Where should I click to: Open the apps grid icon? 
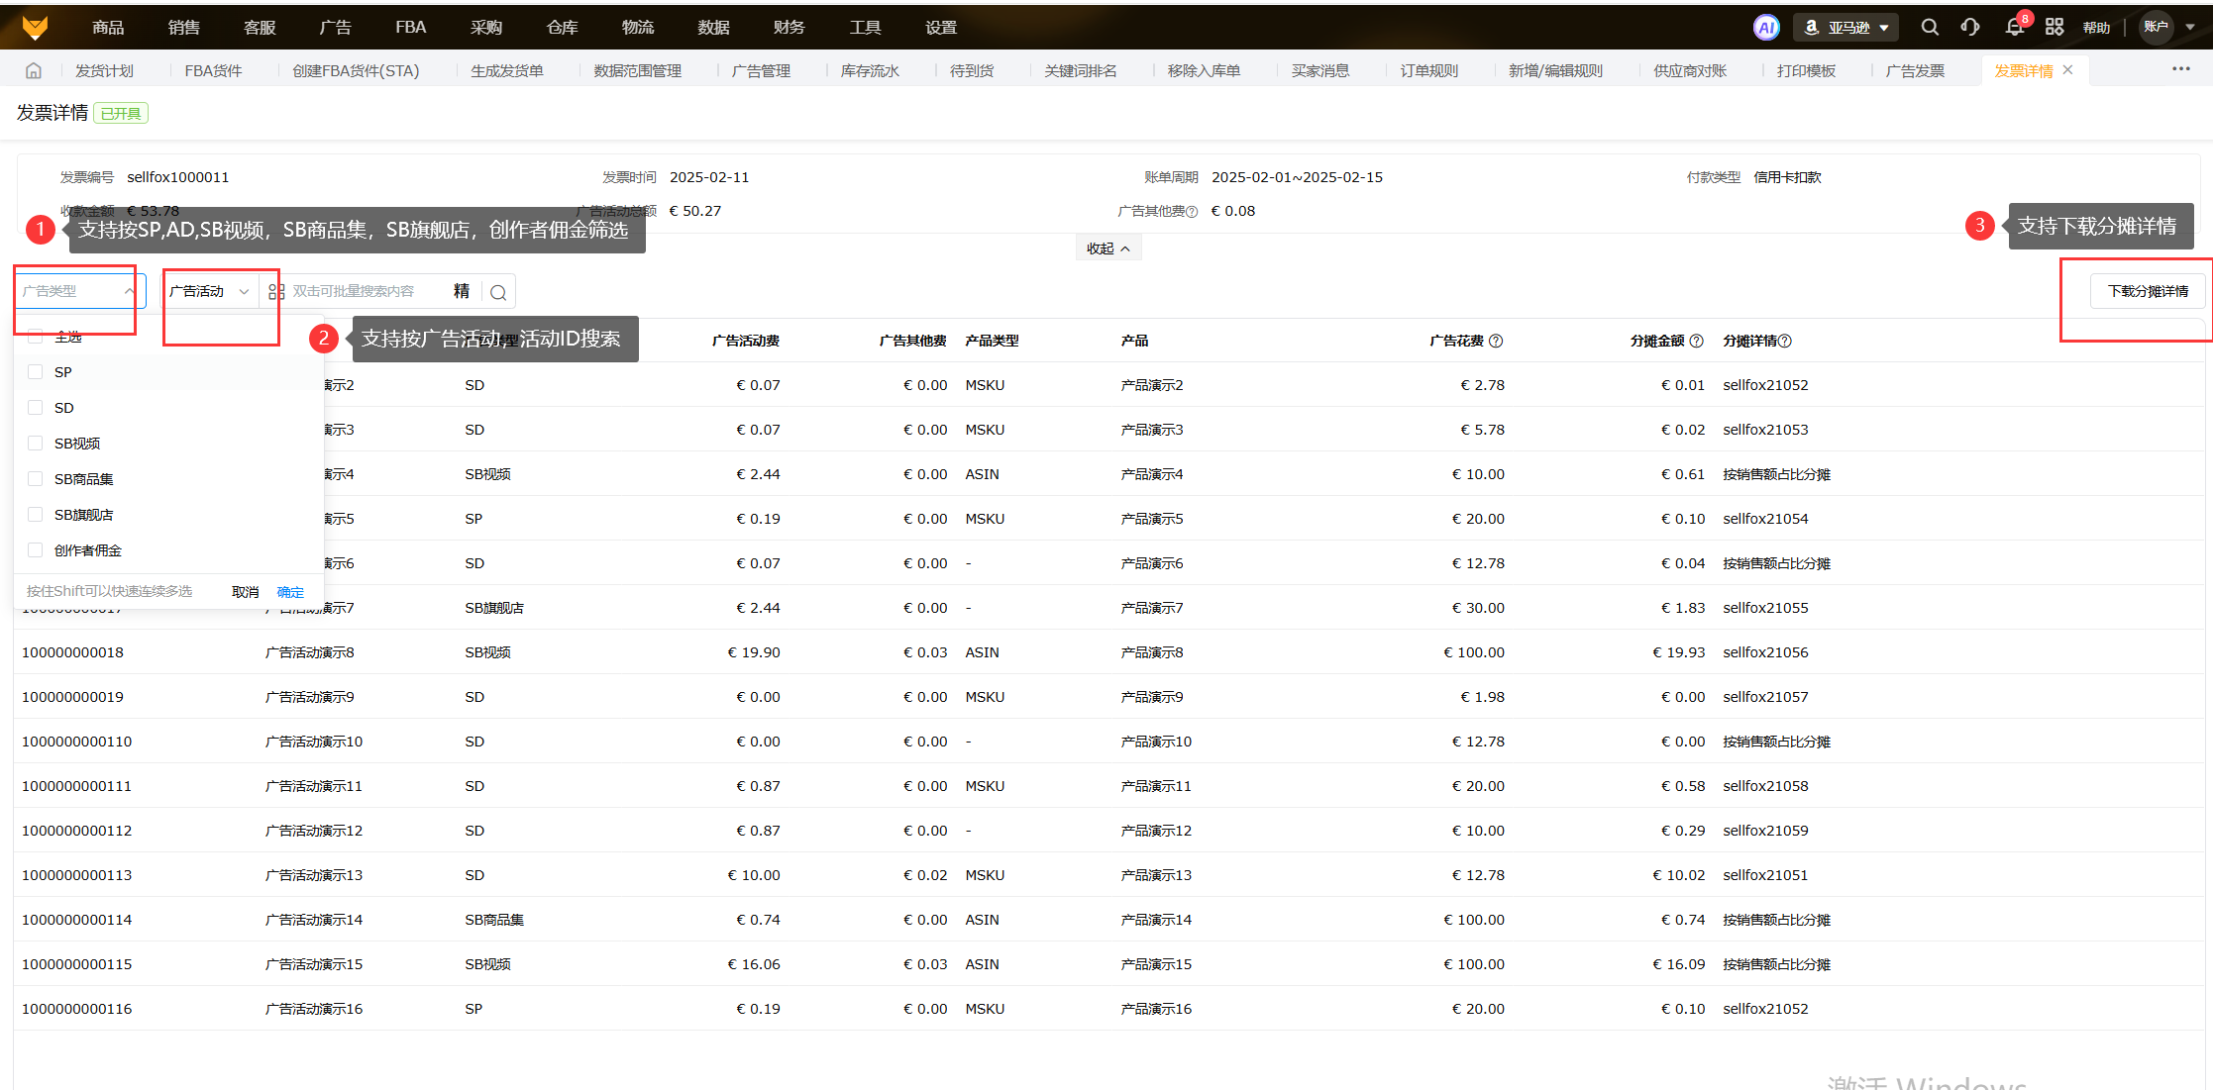pos(2055,28)
